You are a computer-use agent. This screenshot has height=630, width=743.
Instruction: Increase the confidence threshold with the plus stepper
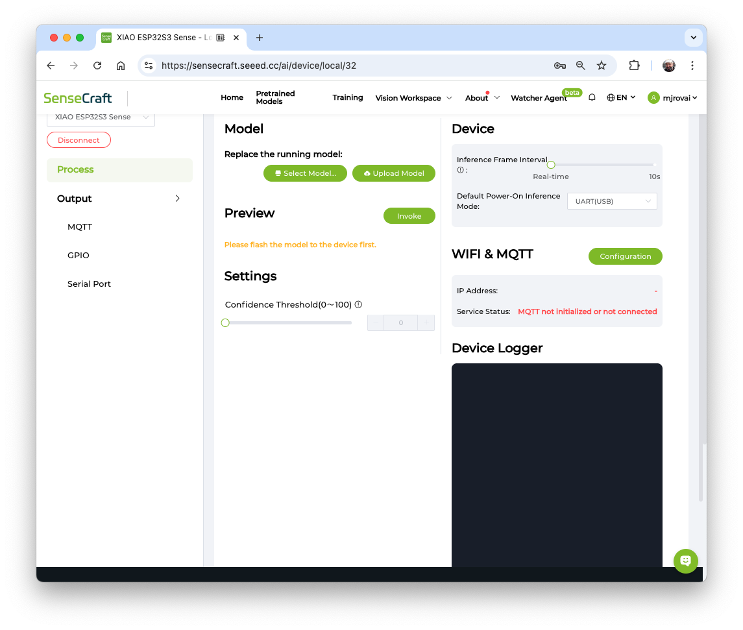[x=426, y=322]
